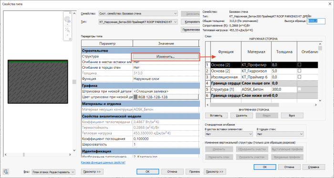334x178 pixels.
Task: Click the Отмена button left of Применить
Action: click(172, 172)
